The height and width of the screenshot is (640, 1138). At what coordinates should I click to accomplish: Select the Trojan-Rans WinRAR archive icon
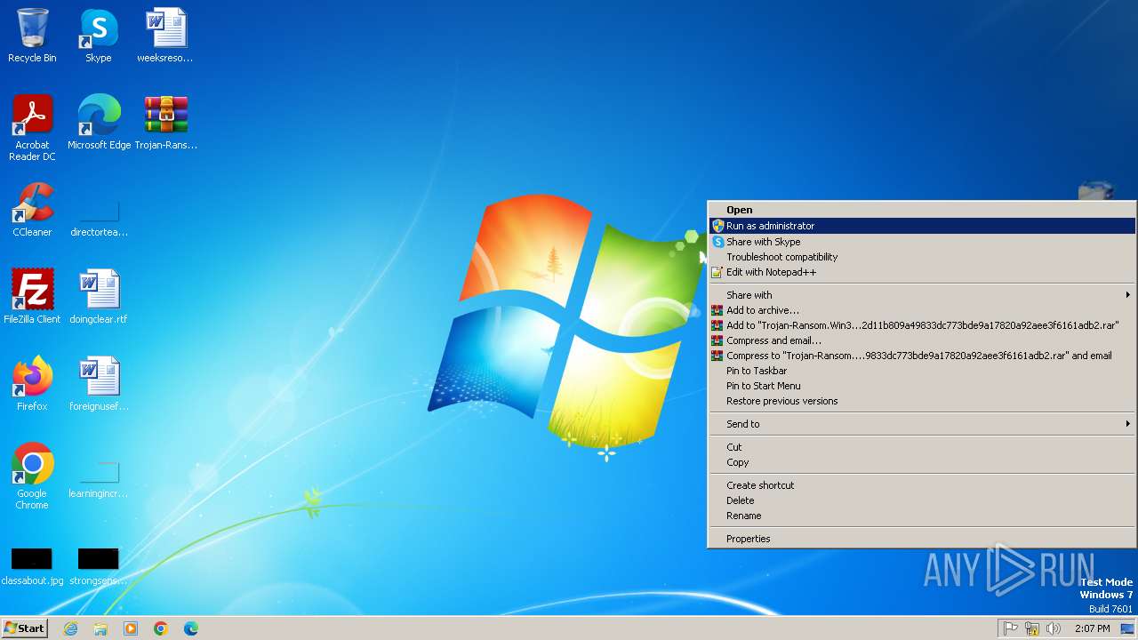point(165,123)
